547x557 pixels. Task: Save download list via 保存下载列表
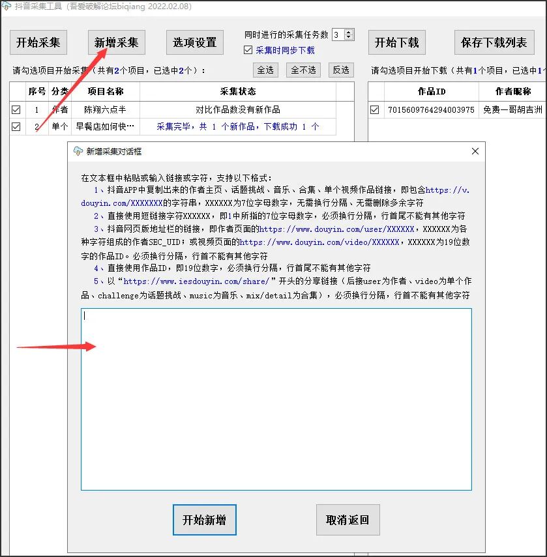coord(494,42)
